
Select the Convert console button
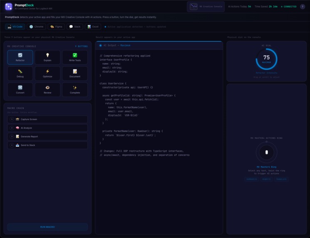coord(20,90)
